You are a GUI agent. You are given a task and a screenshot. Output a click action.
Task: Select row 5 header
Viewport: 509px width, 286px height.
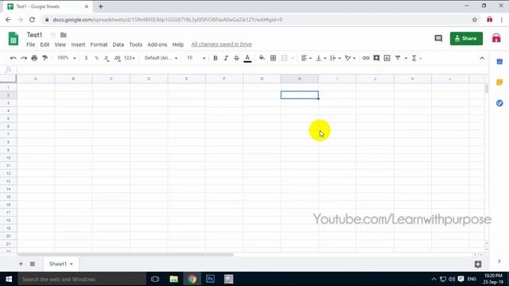[8, 118]
